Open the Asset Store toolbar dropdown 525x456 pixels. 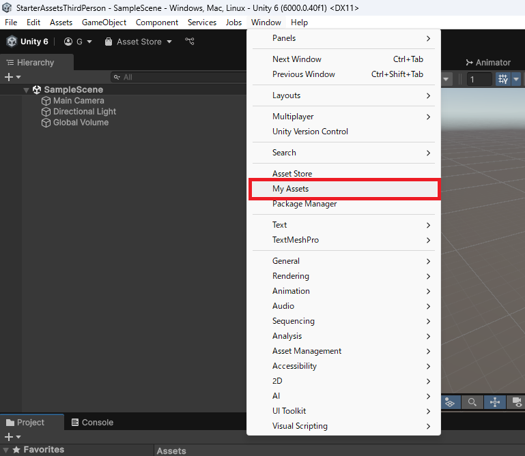point(139,42)
